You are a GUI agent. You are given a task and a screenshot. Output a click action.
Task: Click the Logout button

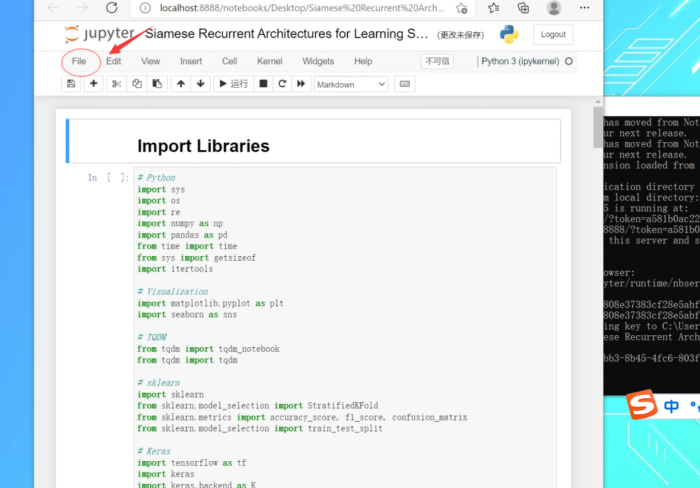coord(553,35)
